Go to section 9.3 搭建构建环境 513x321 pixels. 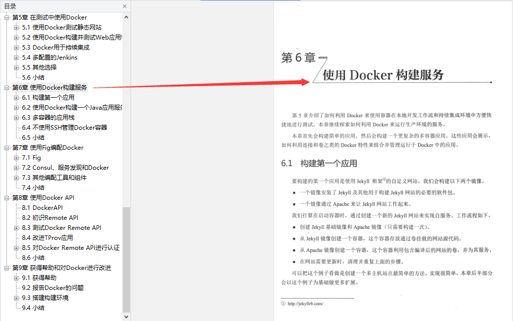[x=45, y=298]
